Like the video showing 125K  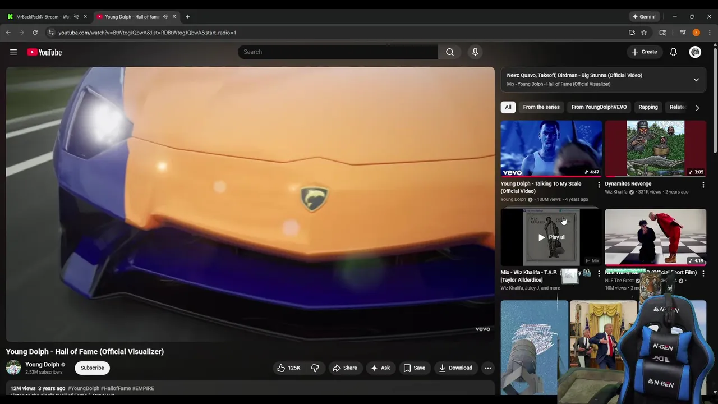288,368
